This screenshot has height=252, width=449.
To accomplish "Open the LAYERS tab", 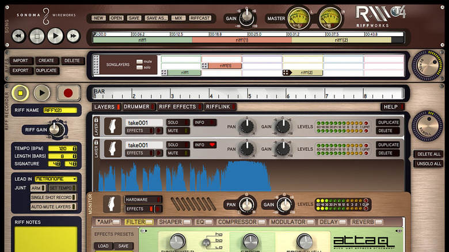I will pyautogui.click(x=106, y=107).
